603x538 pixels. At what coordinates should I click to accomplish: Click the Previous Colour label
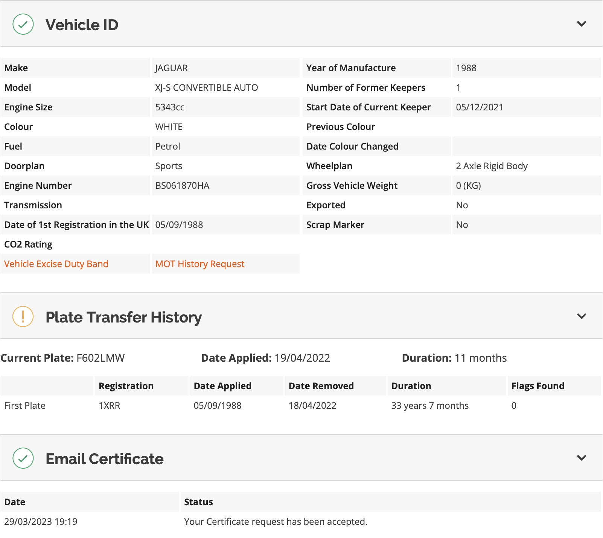coord(341,127)
